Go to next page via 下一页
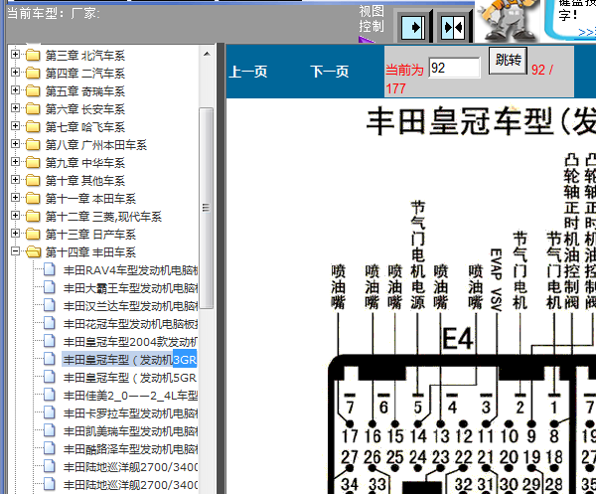Image resolution: width=596 pixels, height=494 pixels. tap(329, 72)
